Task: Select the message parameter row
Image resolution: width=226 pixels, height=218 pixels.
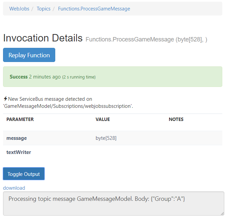Action: [112, 138]
